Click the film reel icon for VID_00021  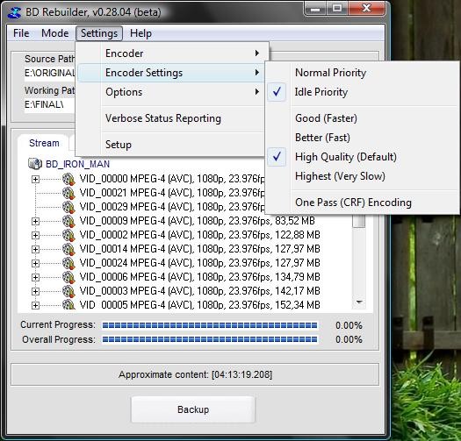pyautogui.click(x=68, y=193)
